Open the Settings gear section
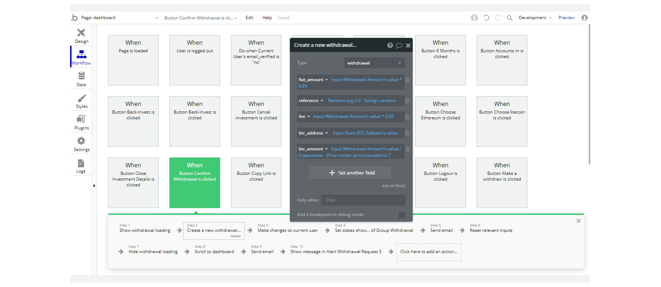This screenshot has height=287, width=661. click(x=81, y=144)
